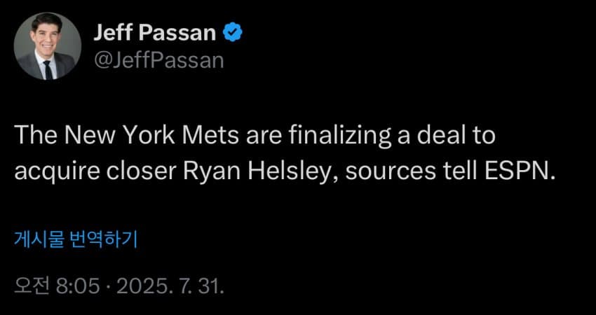The width and height of the screenshot is (596, 315).
Task: Click the blue verified checkmark badge
Action: pos(232,33)
